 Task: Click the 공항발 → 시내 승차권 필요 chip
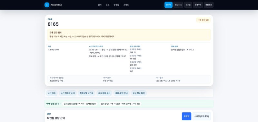tap(80, 104)
